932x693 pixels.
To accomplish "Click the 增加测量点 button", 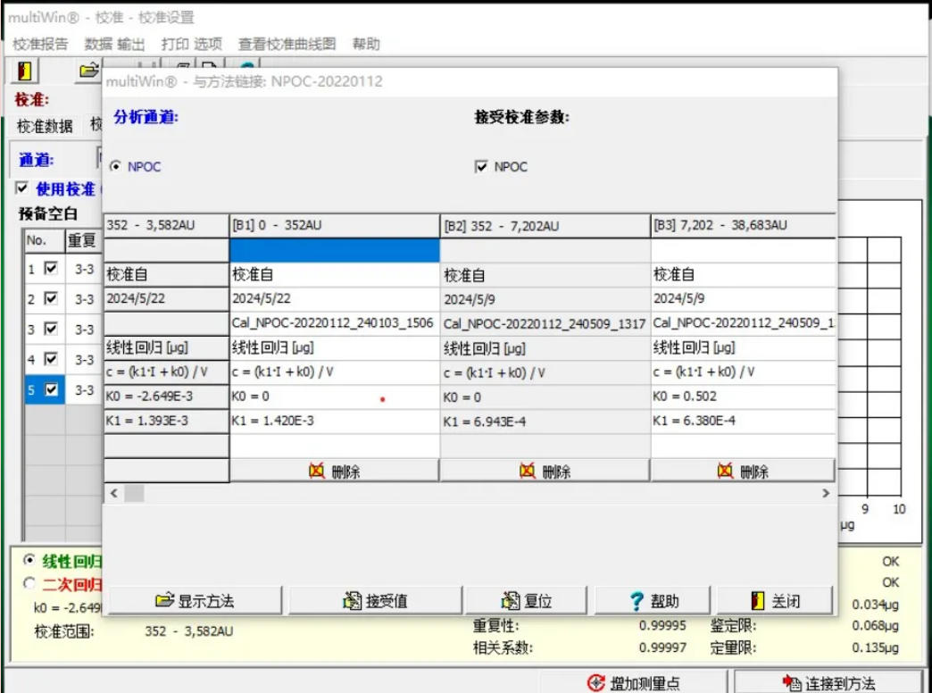I will (x=634, y=683).
